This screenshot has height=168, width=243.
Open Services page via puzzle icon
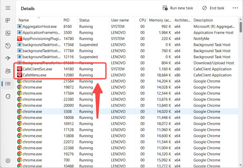8,96
